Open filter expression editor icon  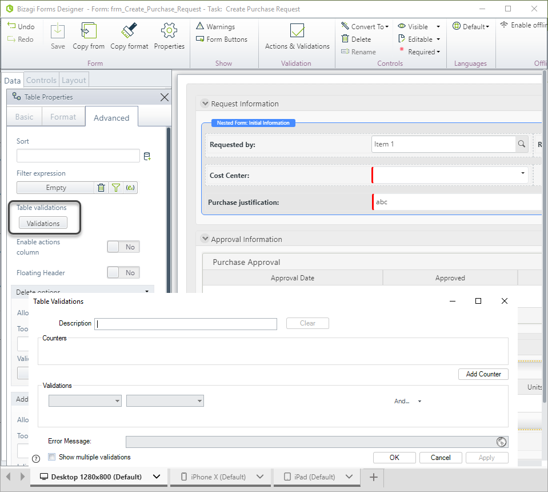click(x=130, y=188)
